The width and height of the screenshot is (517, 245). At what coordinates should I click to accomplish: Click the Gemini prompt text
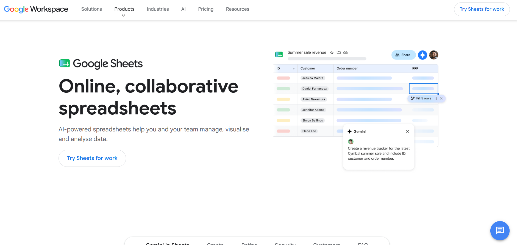tap(379, 153)
